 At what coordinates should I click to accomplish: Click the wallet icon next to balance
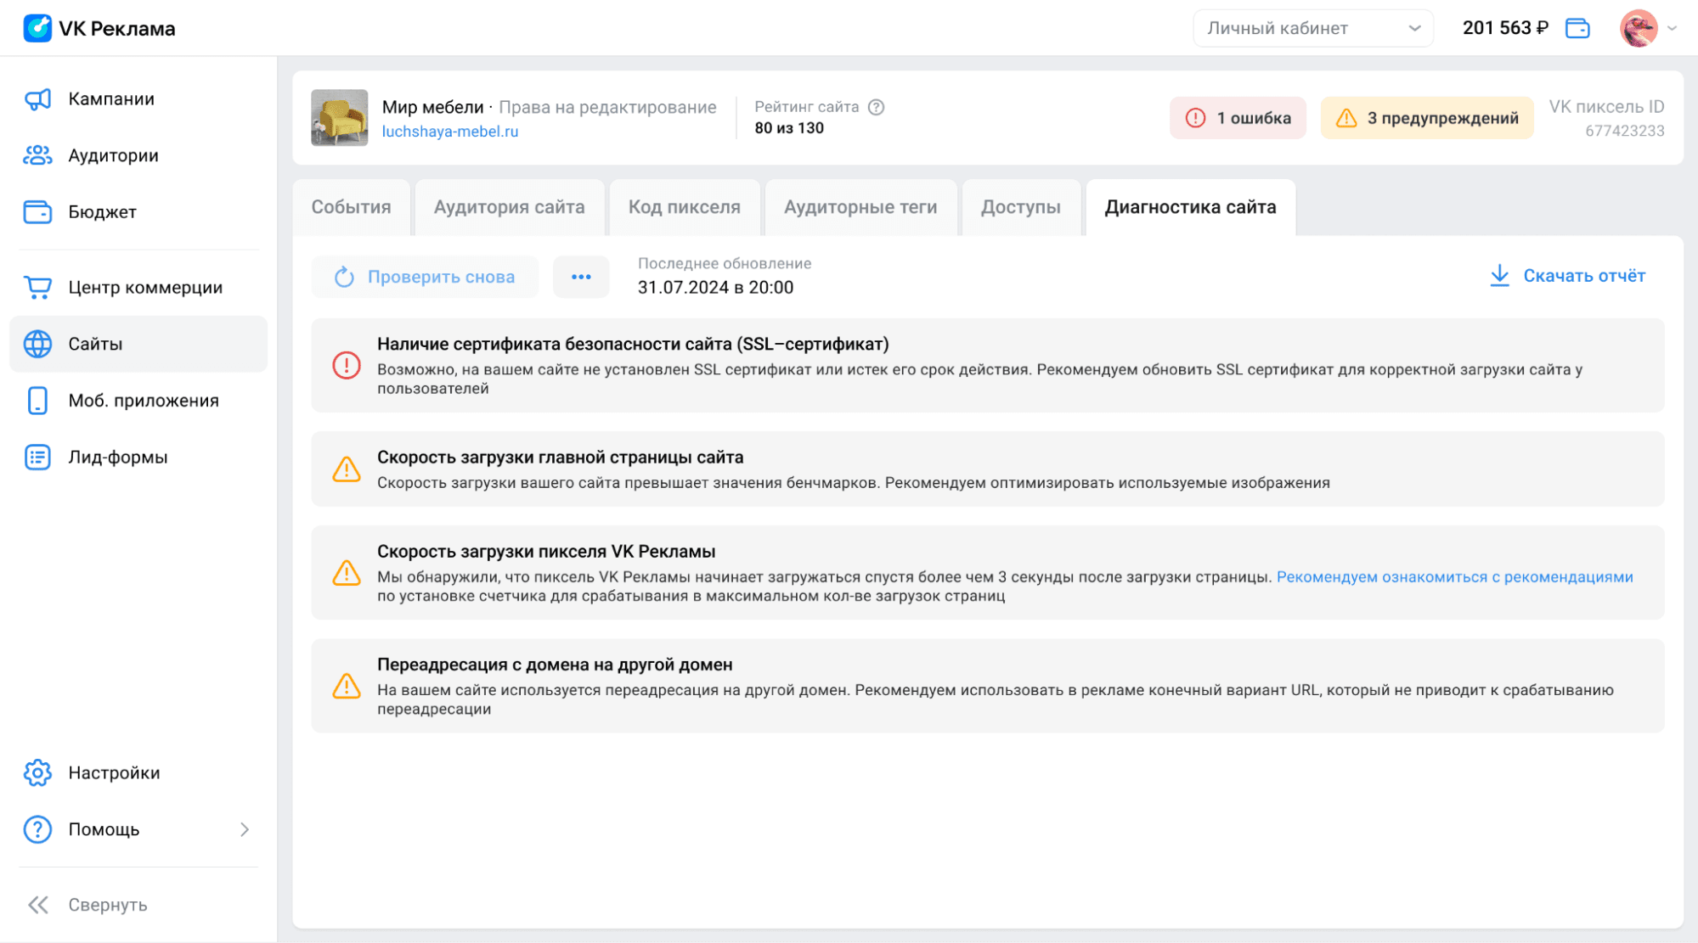1577,28
